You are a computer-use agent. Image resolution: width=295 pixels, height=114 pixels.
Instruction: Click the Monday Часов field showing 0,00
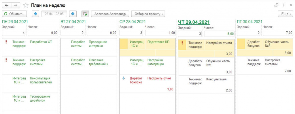point(43,33)
